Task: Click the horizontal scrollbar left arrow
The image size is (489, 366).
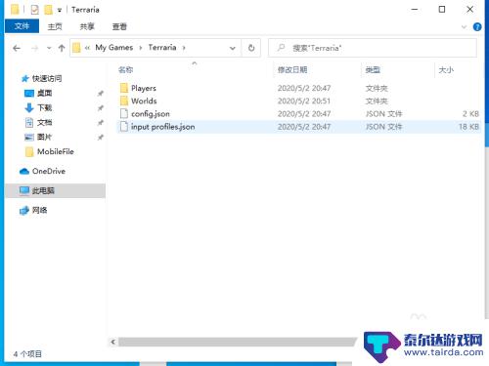Action: point(112,342)
